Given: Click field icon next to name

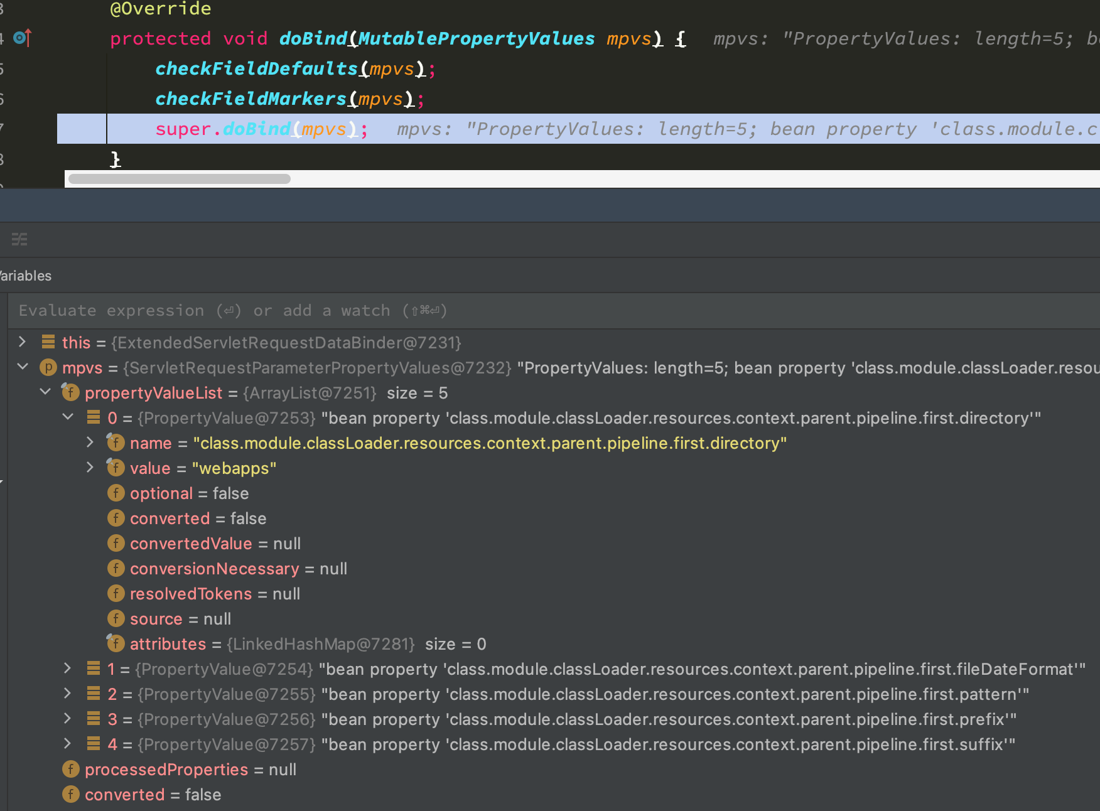Looking at the screenshot, I should tap(116, 443).
